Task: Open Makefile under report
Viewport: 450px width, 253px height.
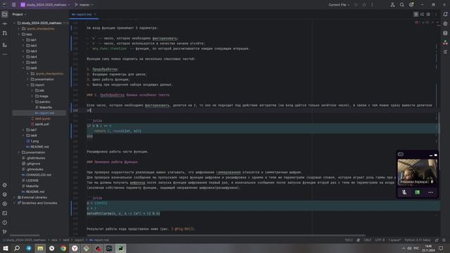Action: 44,108
